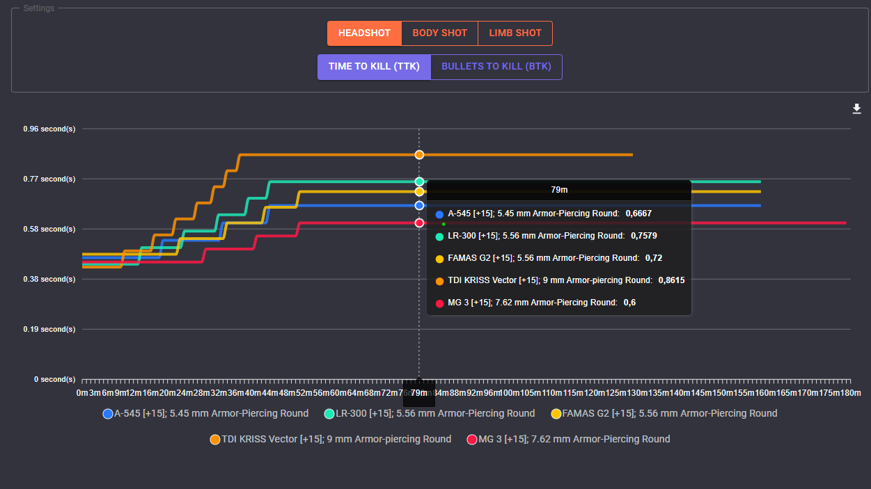Viewport: 871px width, 489px height.
Task: Toggle FAMAS G2 legend entry visibility
Action: [664, 413]
